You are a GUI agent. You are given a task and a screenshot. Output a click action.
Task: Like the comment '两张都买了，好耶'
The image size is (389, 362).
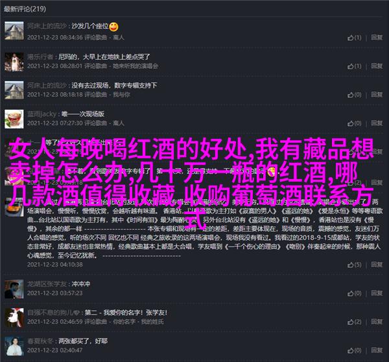(x=354, y=350)
